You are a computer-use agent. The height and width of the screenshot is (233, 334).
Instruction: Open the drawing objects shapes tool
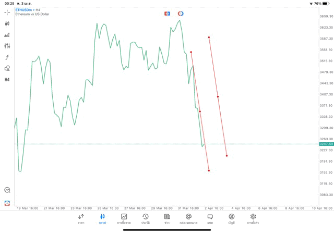[x=7, y=68]
